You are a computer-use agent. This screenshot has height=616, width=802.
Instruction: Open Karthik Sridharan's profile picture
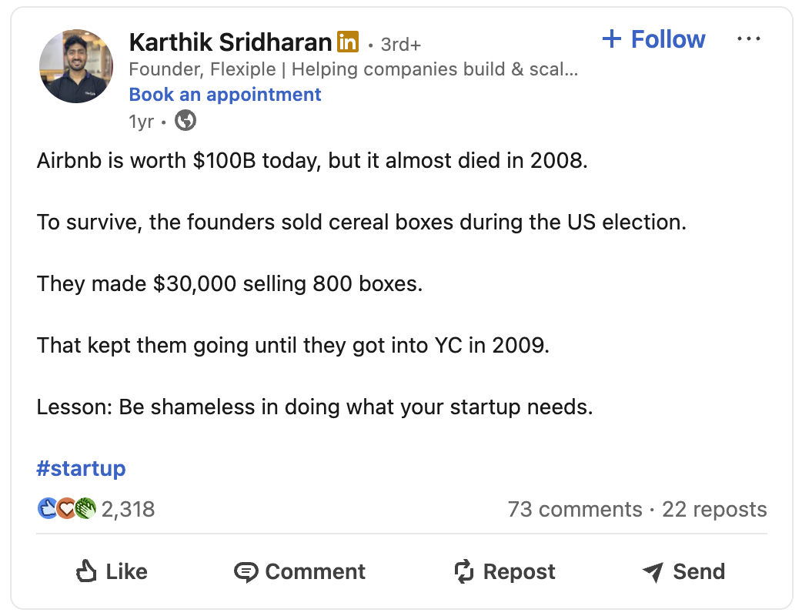pyautogui.click(x=76, y=66)
